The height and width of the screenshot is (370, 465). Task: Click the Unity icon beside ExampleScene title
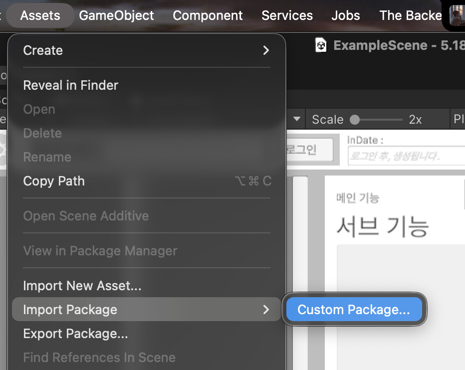coord(321,45)
